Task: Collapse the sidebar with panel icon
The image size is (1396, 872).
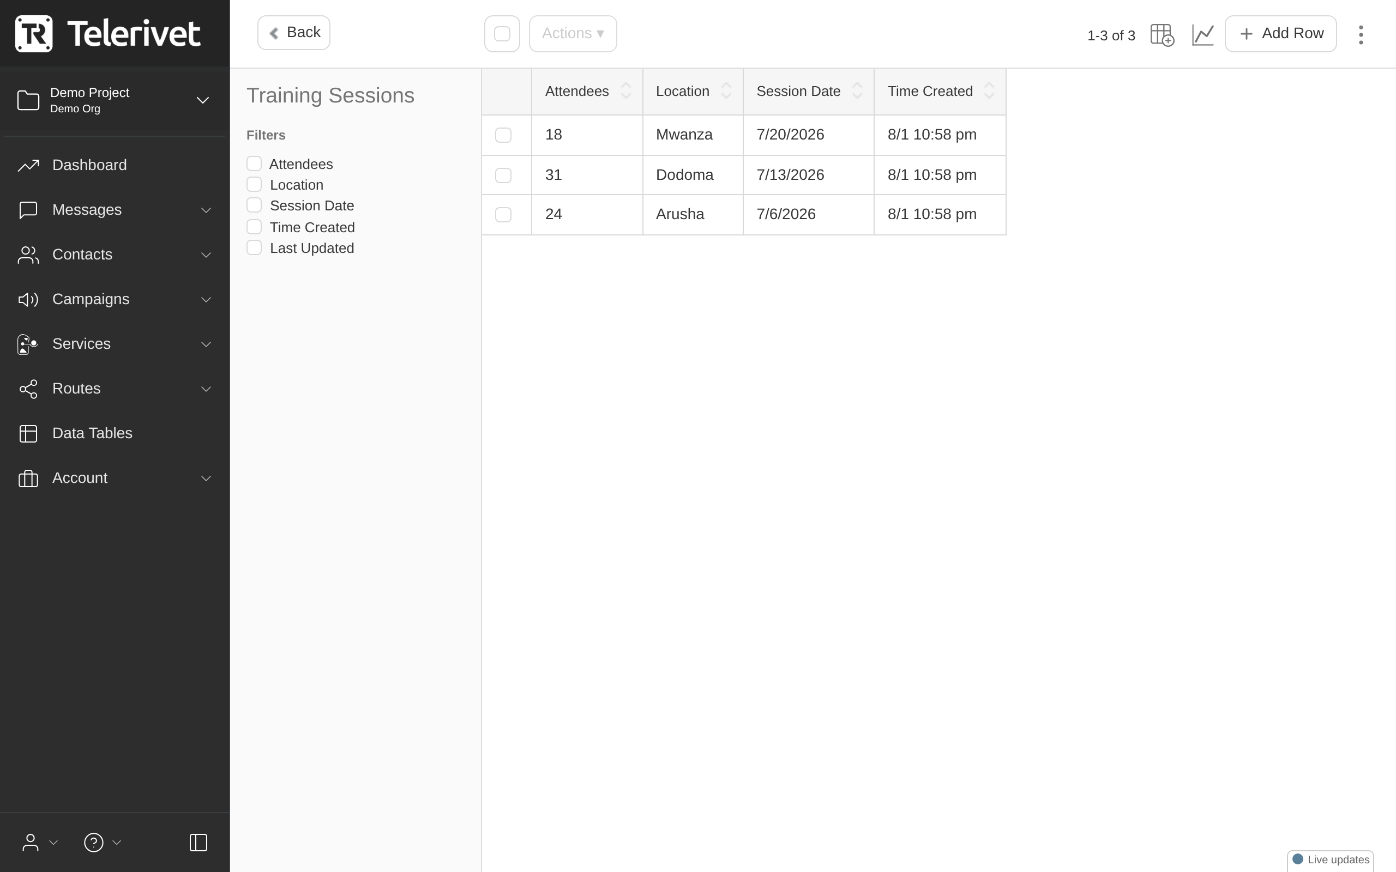Action: (x=198, y=843)
